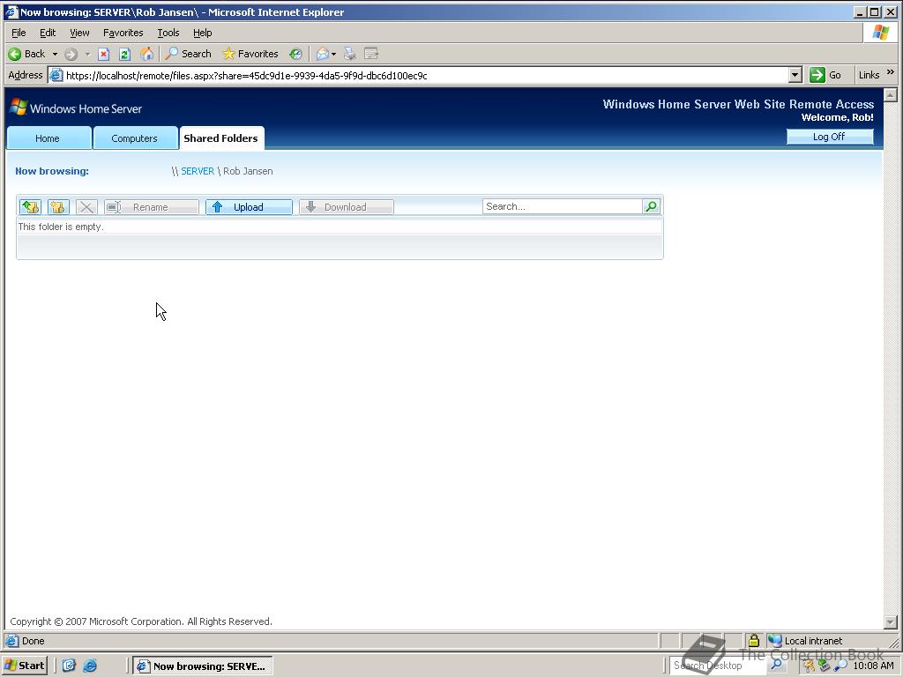Open the IE Search toolbar button
Image resolution: width=903 pixels, height=677 pixels.
coord(189,54)
